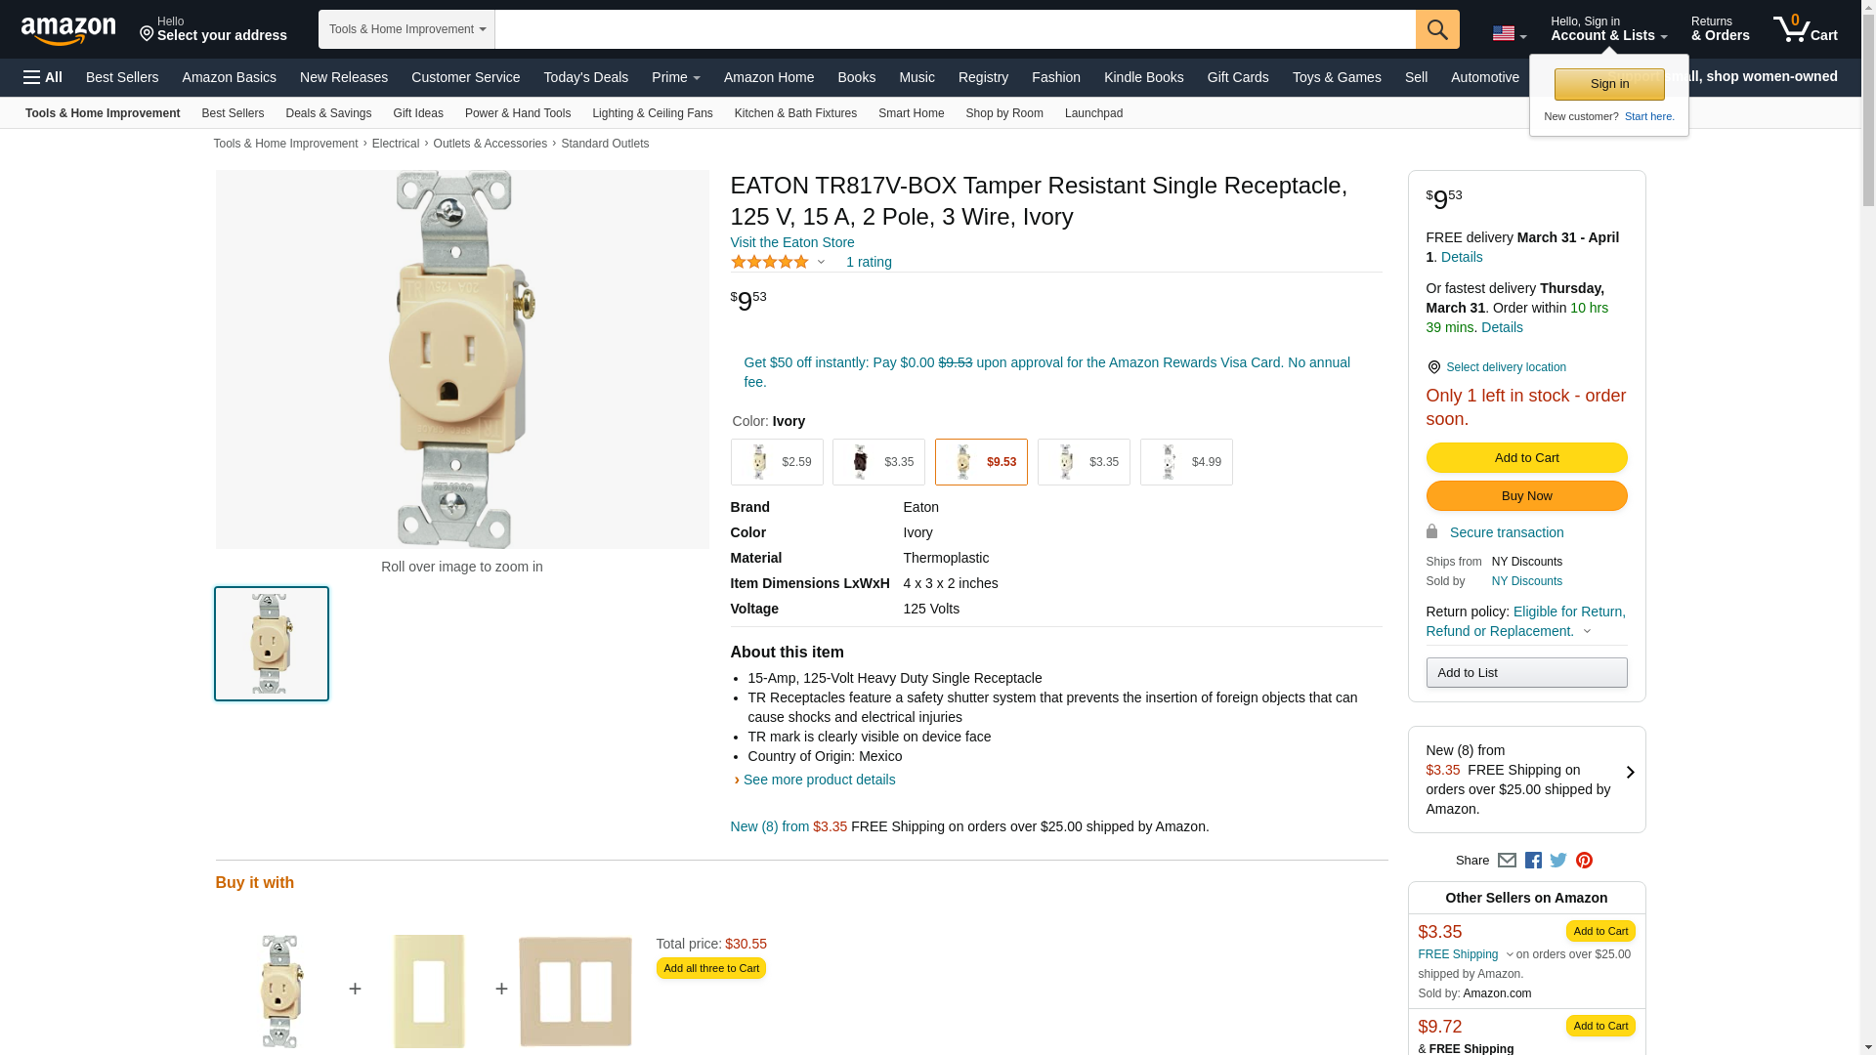
Task: Share on Pinterest icon
Action: tap(1584, 861)
